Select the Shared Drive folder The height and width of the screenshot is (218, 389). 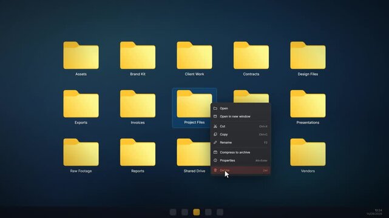coord(194,156)
